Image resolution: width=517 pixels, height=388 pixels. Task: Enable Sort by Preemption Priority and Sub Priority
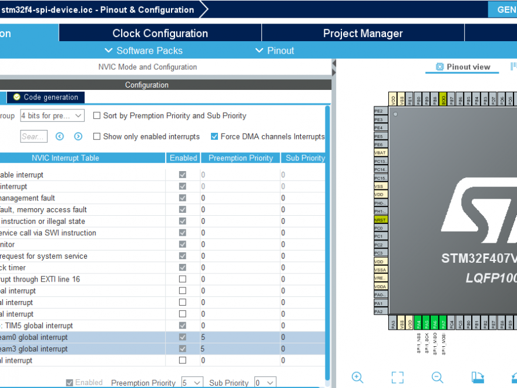point(97,115)
